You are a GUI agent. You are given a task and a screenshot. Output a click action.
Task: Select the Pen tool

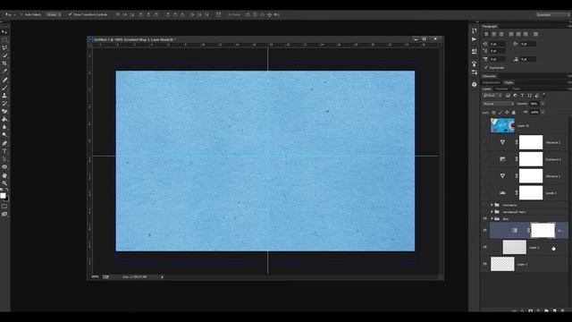[4, 143]
